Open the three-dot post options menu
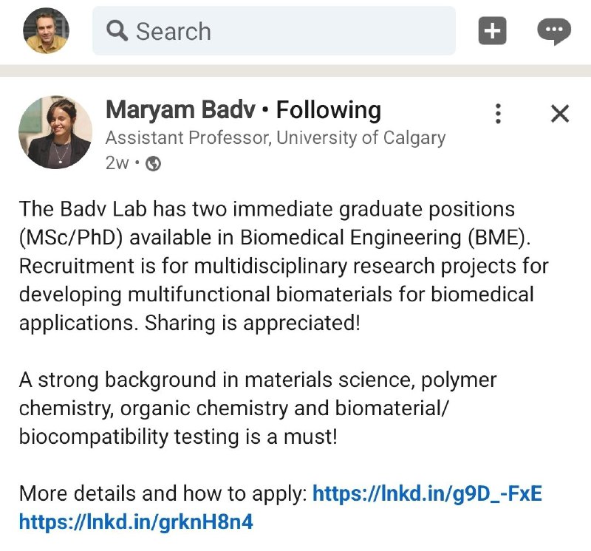This screenshot has height=551, width=591. pos(498,114)
